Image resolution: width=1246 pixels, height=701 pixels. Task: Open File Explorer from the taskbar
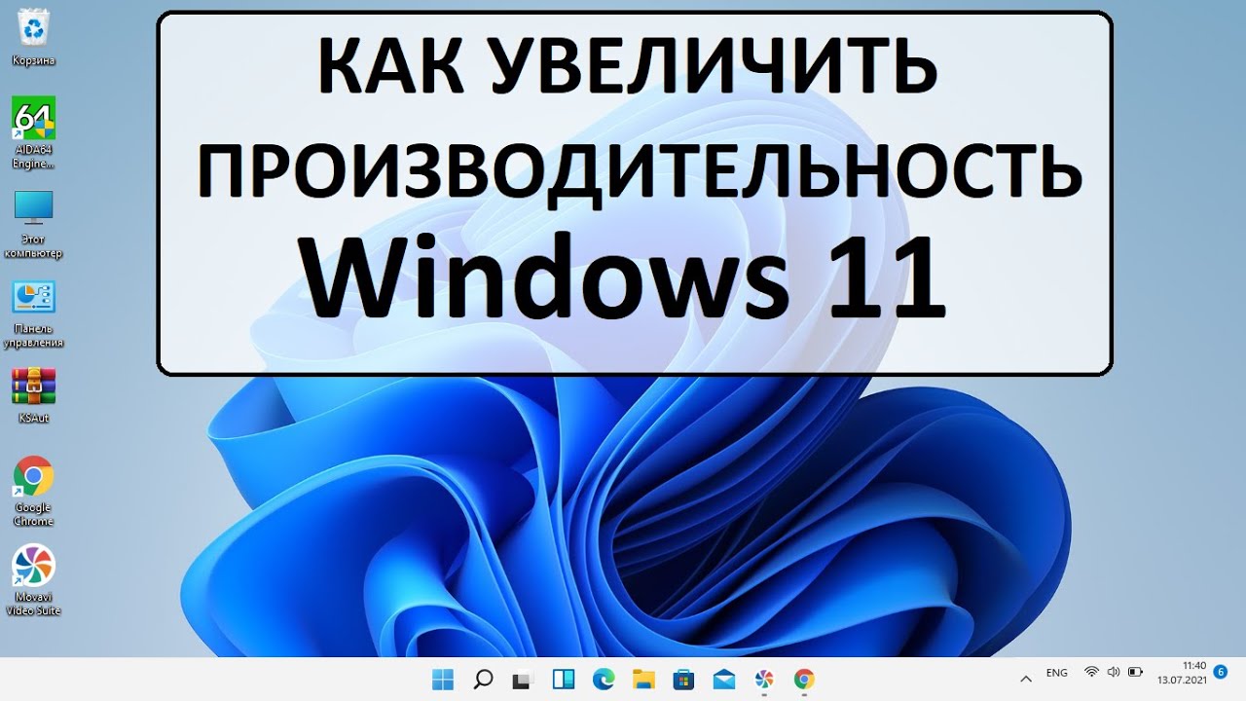point(643,679)
